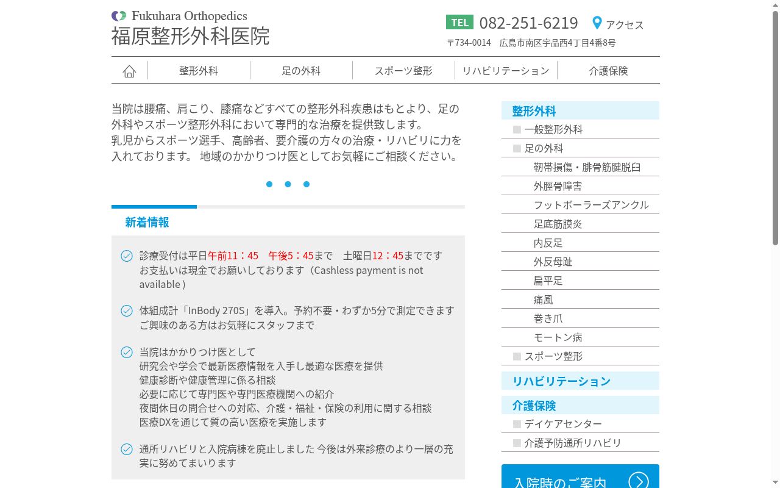Image resolution: width=780 pixels, height=488 pixels.
Task: Click the phone number 082-251-6219
Action: pos(528,23)
